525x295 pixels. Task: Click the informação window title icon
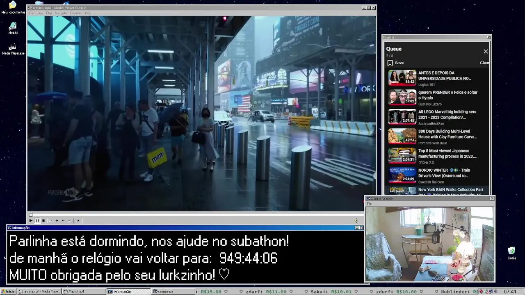click(x=9, y=228)
